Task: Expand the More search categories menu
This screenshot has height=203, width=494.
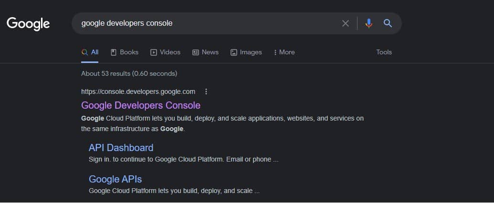Action: coord(284,52)
